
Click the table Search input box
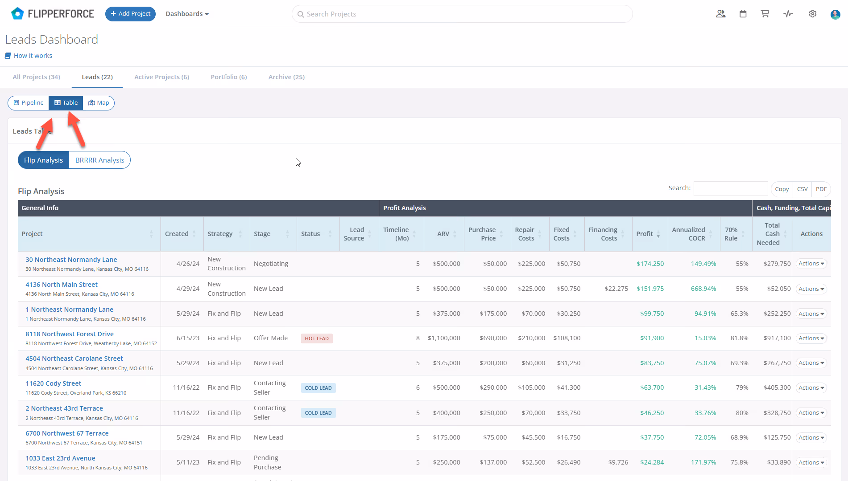pos(731,189)
